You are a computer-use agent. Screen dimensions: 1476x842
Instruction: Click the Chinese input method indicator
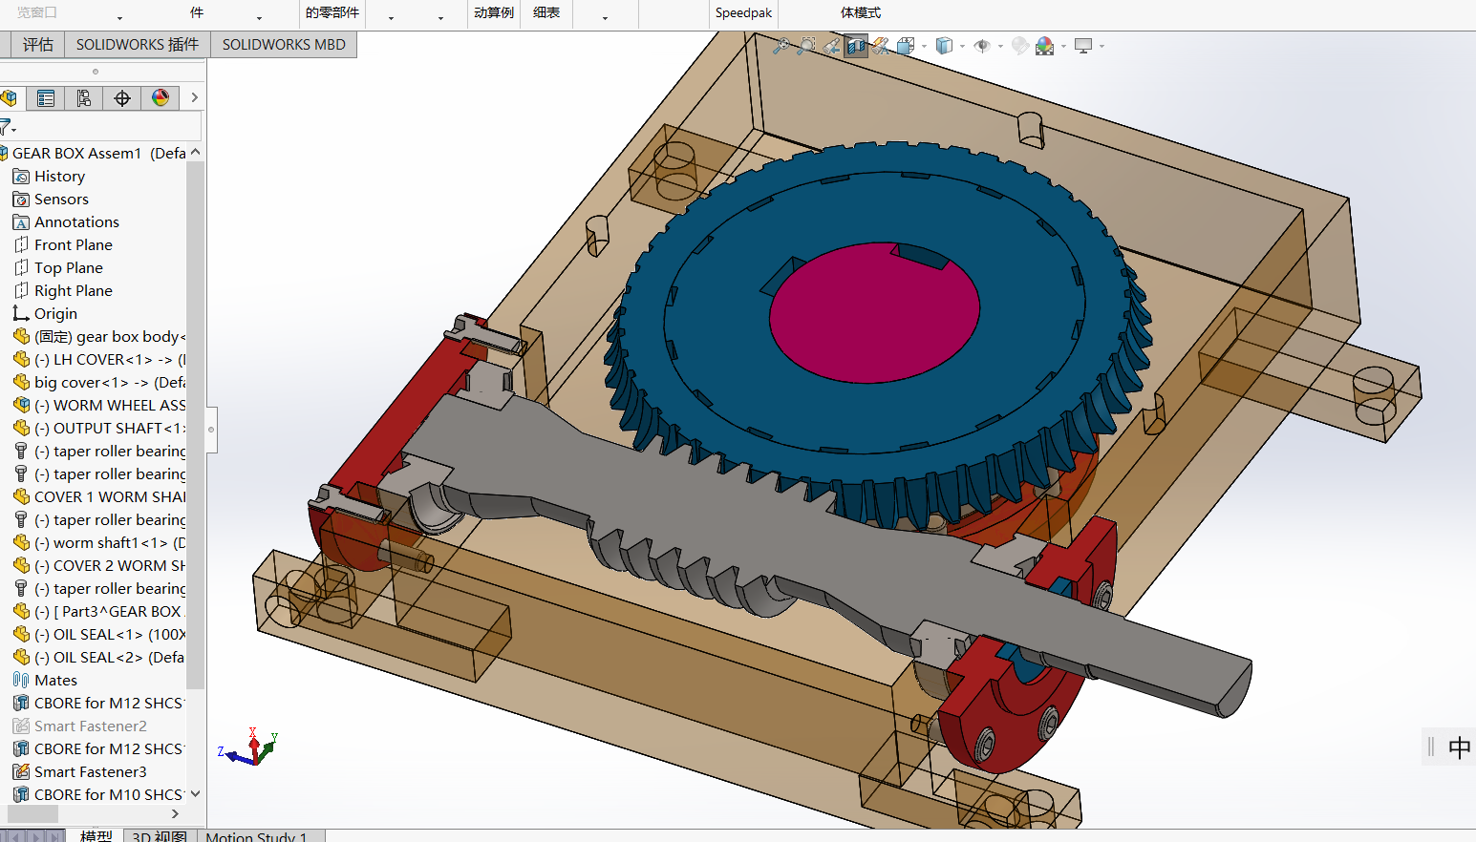(x=1459, y=747)
